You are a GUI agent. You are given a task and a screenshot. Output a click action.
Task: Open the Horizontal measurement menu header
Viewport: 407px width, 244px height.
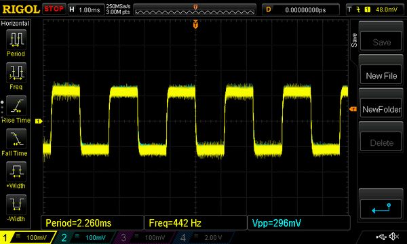click(x=15, y=23)
